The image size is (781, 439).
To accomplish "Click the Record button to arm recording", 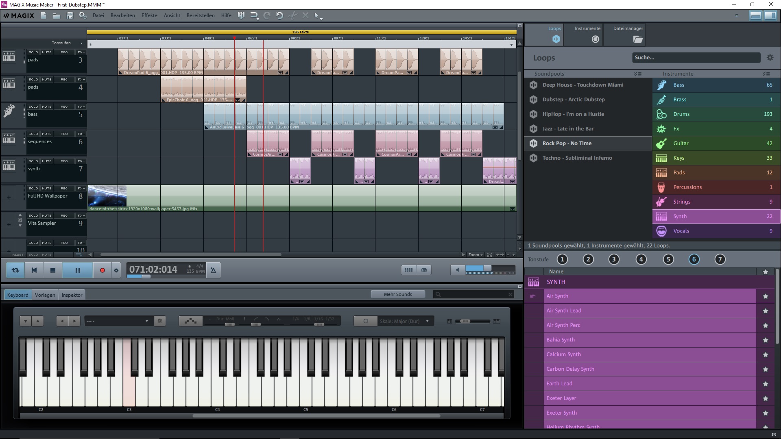I will 102,269.
